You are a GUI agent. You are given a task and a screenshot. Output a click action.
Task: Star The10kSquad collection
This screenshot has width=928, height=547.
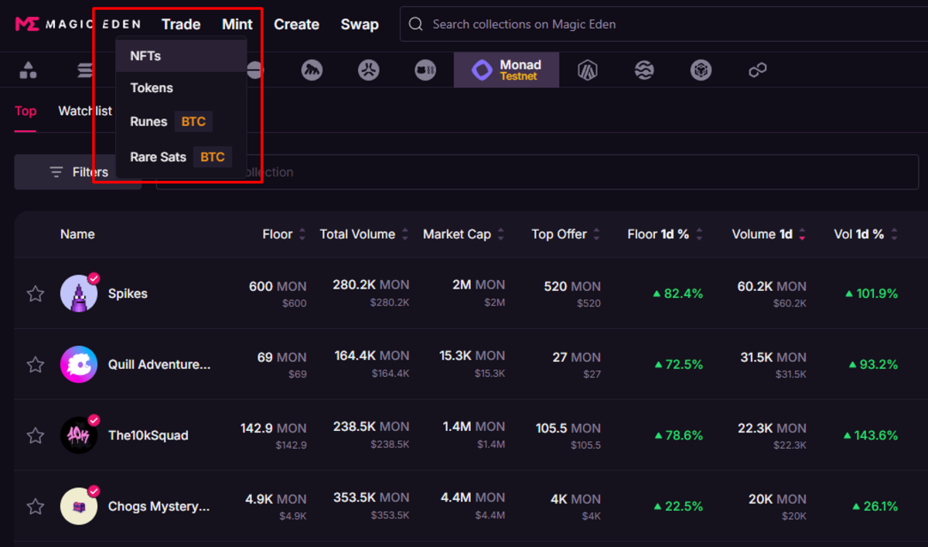[36, 436]
